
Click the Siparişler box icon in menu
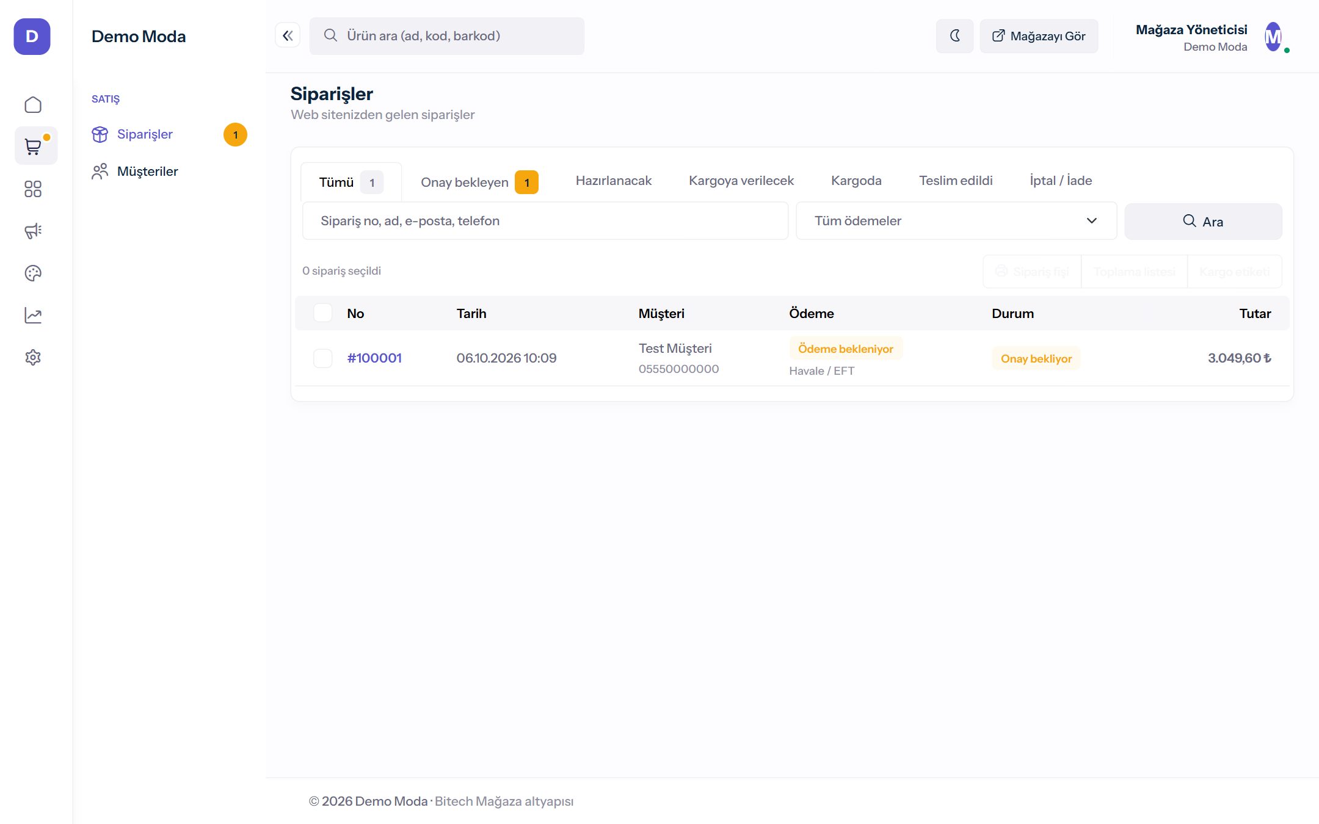(100, 134)
